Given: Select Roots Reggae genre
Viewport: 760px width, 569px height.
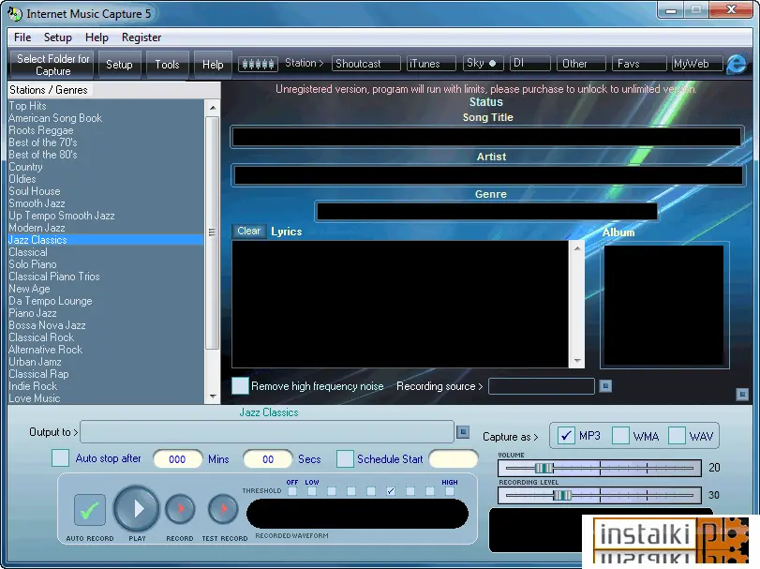Looking at the screenshot, I should 41,130.
